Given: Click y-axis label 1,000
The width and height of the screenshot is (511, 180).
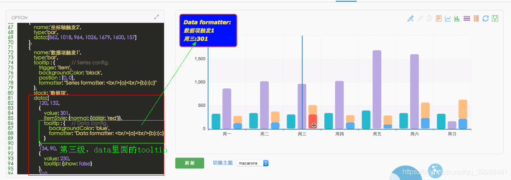Looking at the screenshot, I should pyautogui.click(x=200, y=82).
